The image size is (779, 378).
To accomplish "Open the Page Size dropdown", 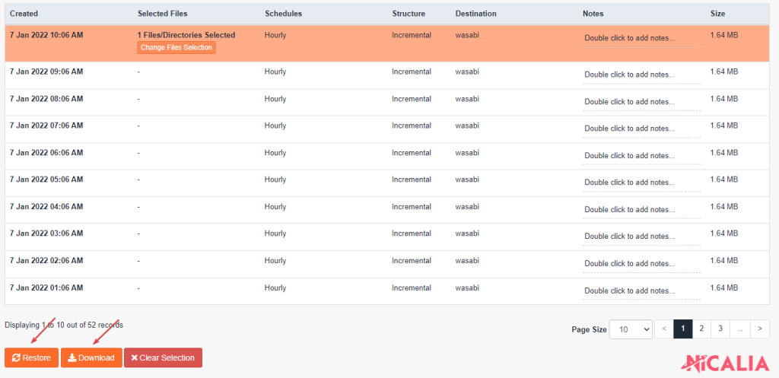I will pyautogui.click(x=631, y=329).
